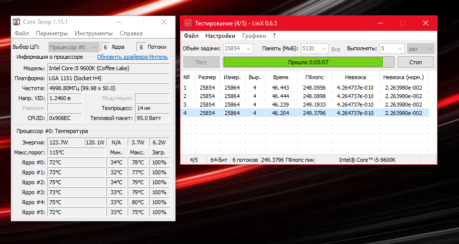Close the Core Temp window
The height and width of the screenshot is (244, 459).
(164, 22)
